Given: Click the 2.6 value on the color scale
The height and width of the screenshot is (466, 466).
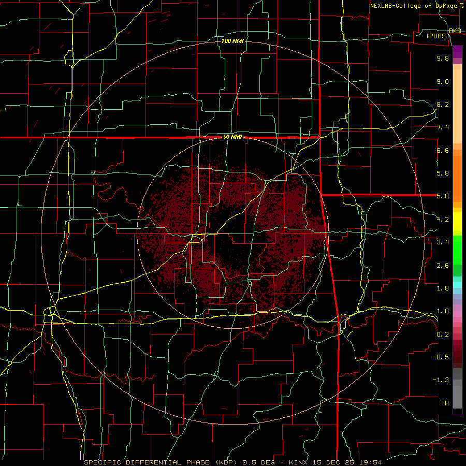Looking at the screenshot, I should tap(443, 266).
